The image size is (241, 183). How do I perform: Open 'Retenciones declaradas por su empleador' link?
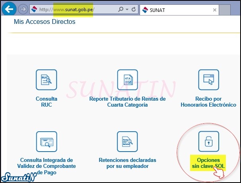[x=127, y=163]
